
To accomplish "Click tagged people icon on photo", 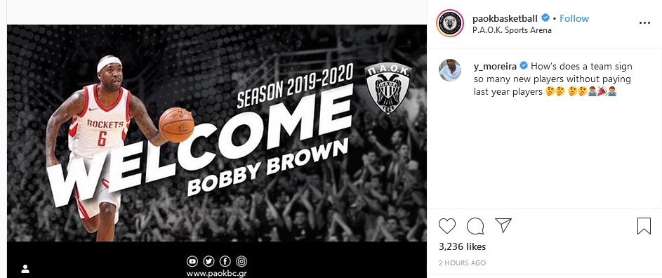I will (25, 269).
